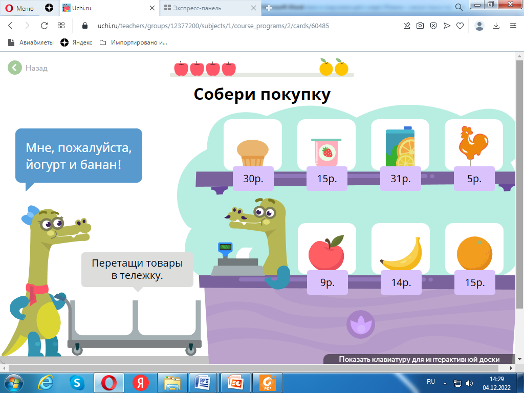Reload the page in Opera

(x=44, y=26)
